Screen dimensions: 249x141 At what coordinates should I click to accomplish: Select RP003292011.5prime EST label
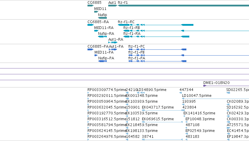tap(107, 96)
